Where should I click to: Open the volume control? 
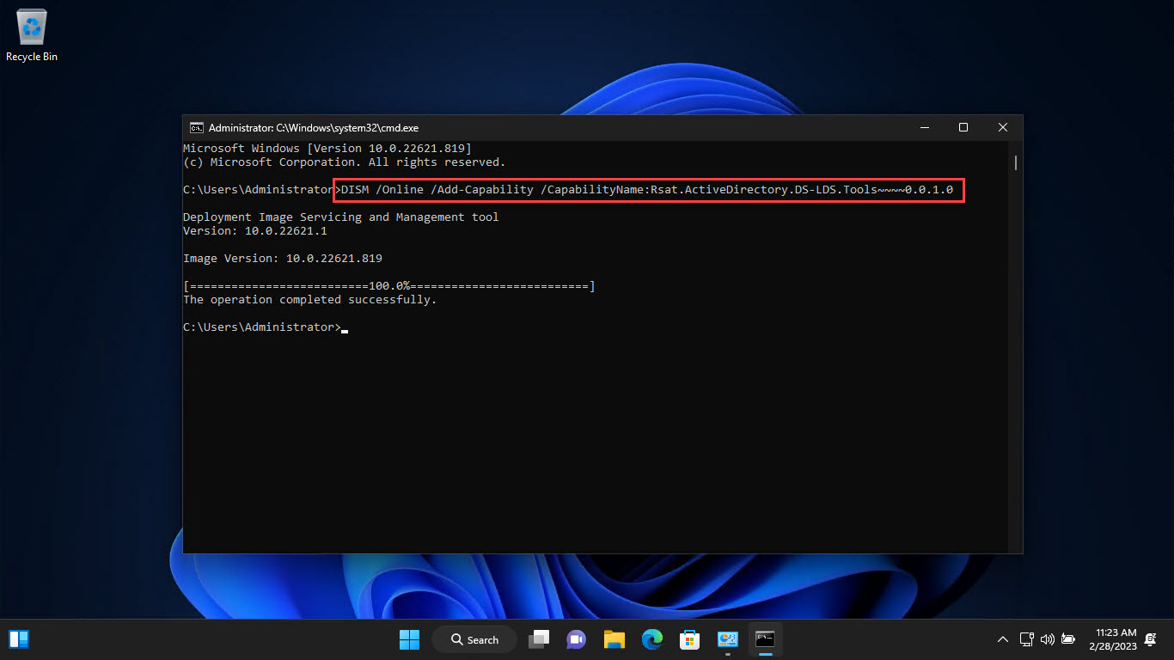click(1048, 639)
